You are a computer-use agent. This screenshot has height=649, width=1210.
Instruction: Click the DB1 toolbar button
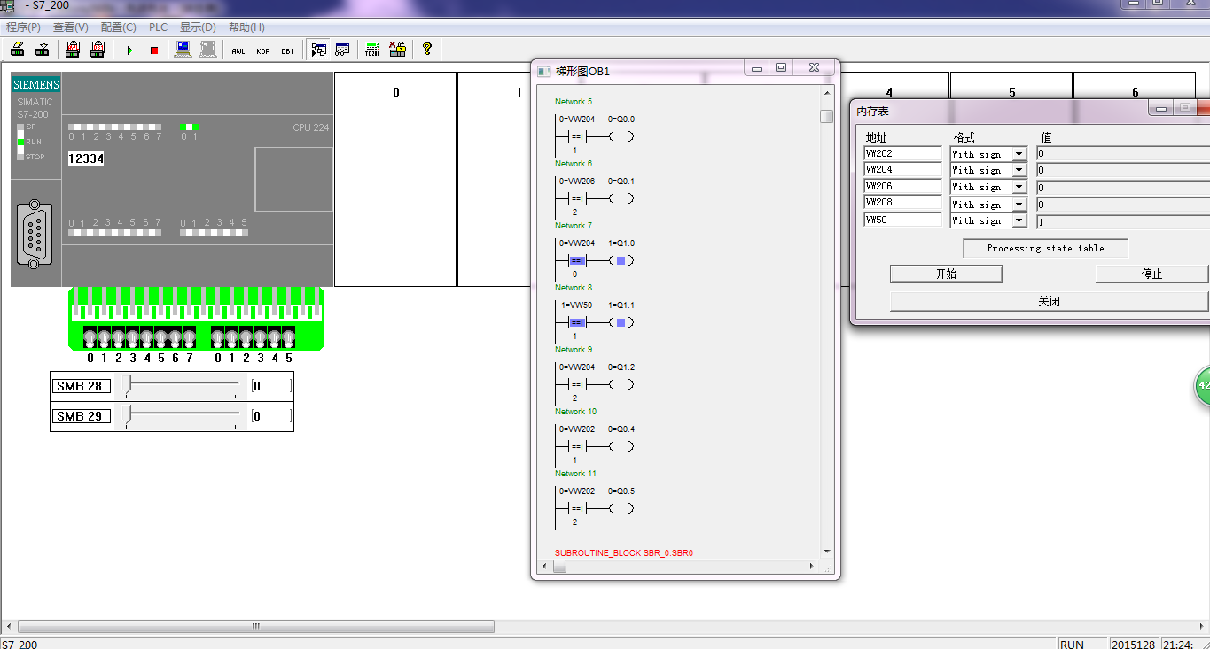tap(287, 50)
